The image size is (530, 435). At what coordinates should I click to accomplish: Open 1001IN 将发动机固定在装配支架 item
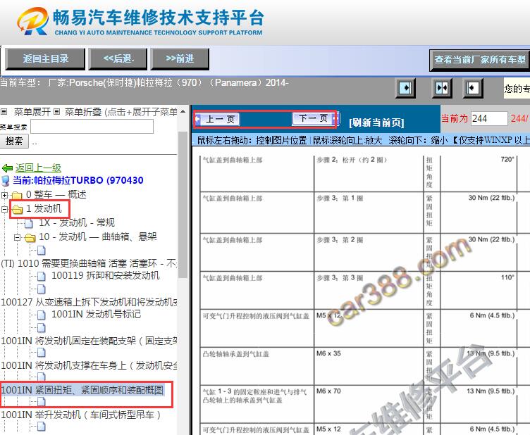pos(90,341)
